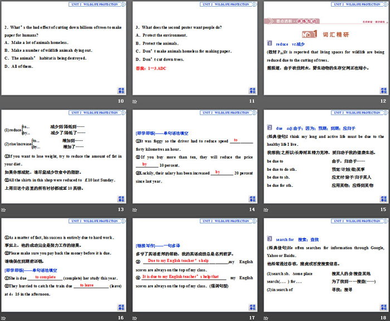
Task: Select slide 11 with answer 1-3 ADC
Action: point(194,49)
